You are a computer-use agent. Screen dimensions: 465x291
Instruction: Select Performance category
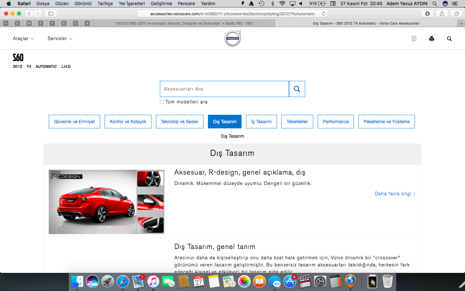(336, 122)
